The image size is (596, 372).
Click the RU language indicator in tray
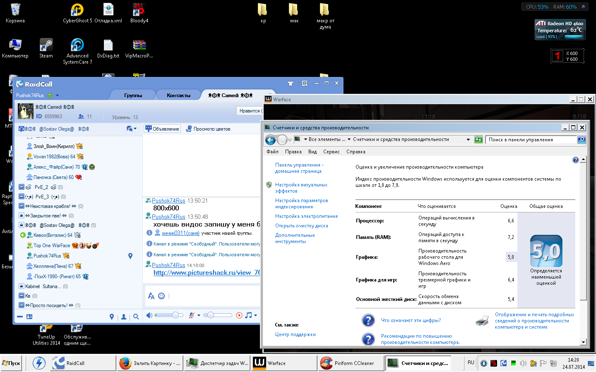click(x=471, y=362)
